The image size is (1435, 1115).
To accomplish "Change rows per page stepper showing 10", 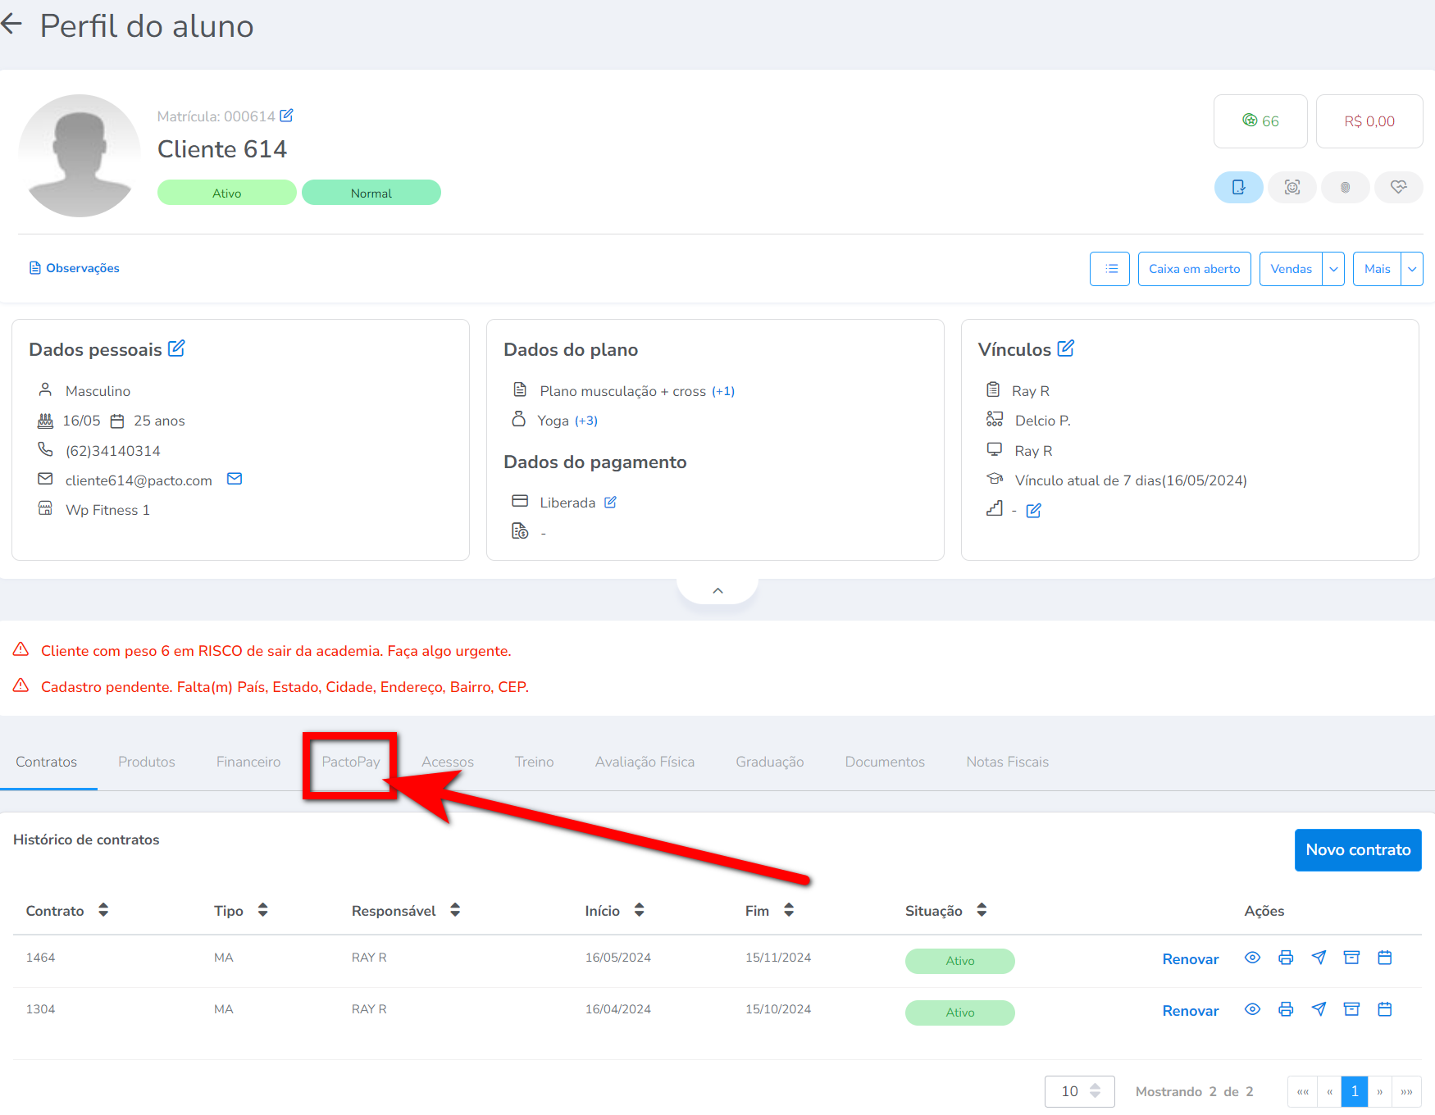I will pyautogui.click(x=1095, y=1091).
